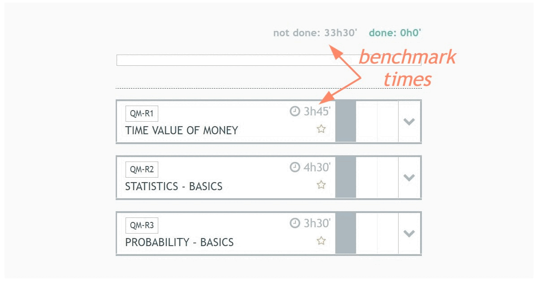The image size is (538, 281).
Task: Open the PROBABILITY - BASICS title
Action: pyautogui.click(x=179, y=243)
